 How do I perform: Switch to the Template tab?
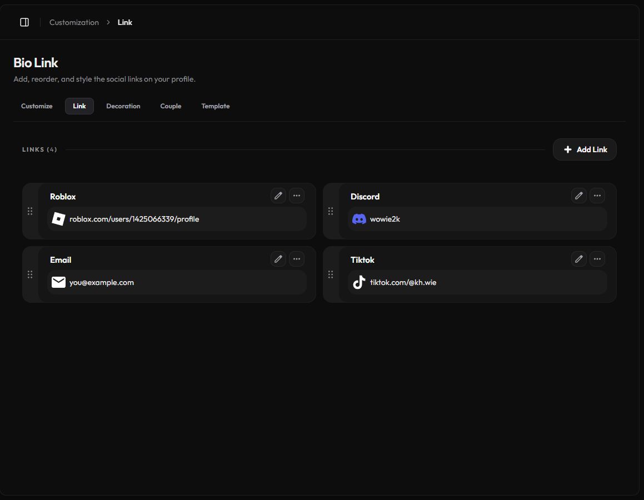(215, 106)
